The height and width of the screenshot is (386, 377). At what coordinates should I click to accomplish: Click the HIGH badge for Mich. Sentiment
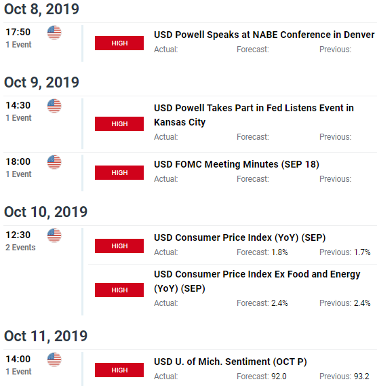tap(119, 370)
